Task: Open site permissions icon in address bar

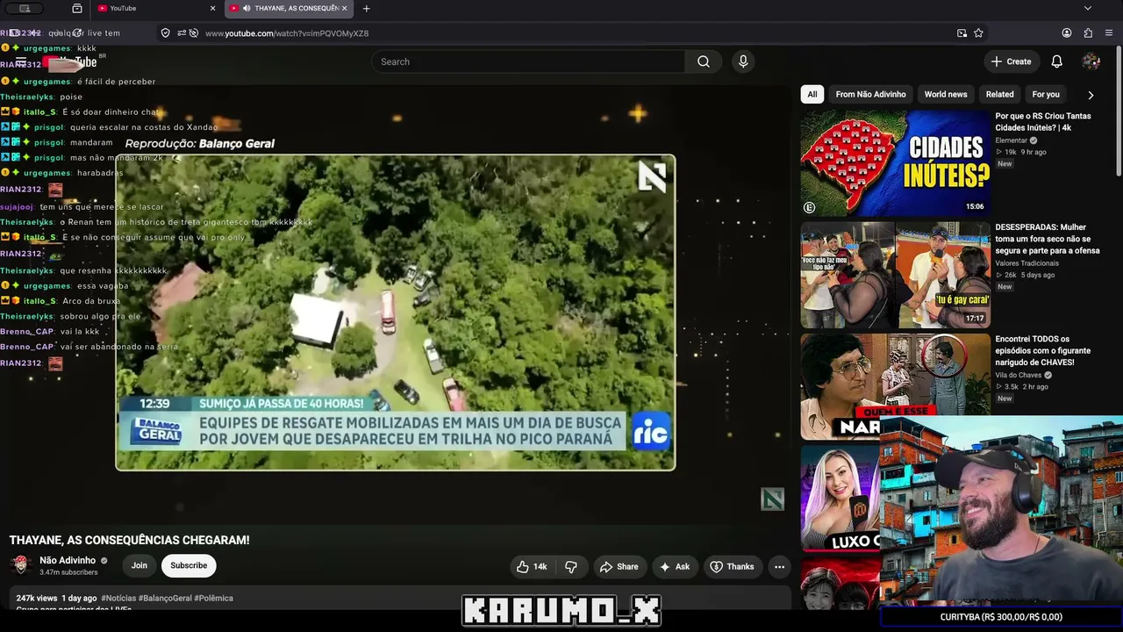Action: (x=182, y=33)
